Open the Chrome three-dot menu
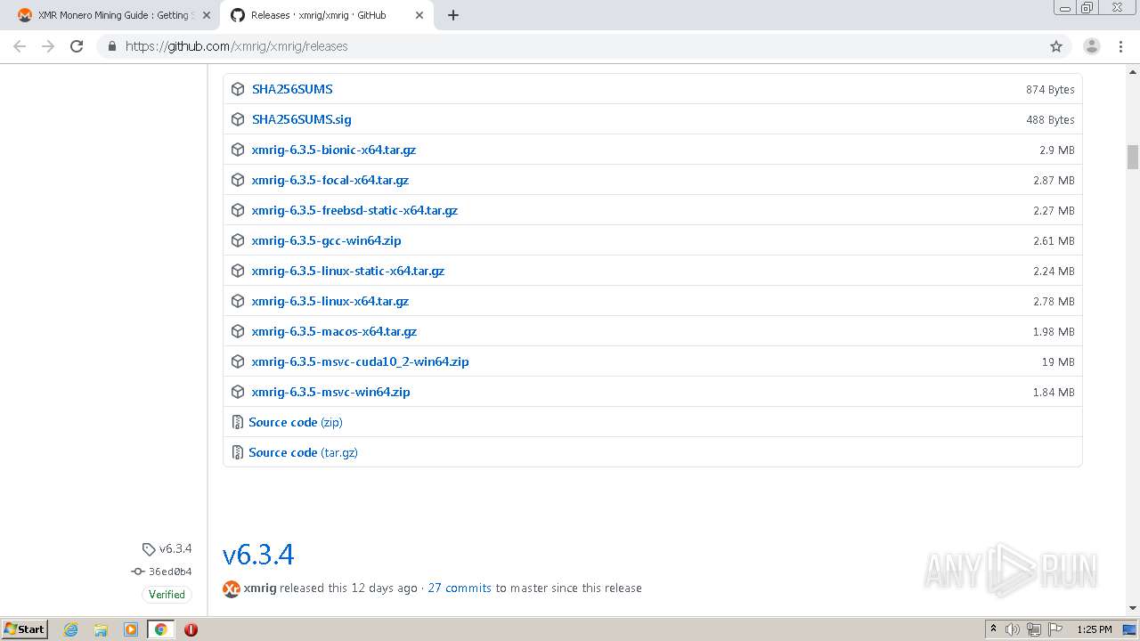This screenshot has height=641, width=1140. [1121, 46]
